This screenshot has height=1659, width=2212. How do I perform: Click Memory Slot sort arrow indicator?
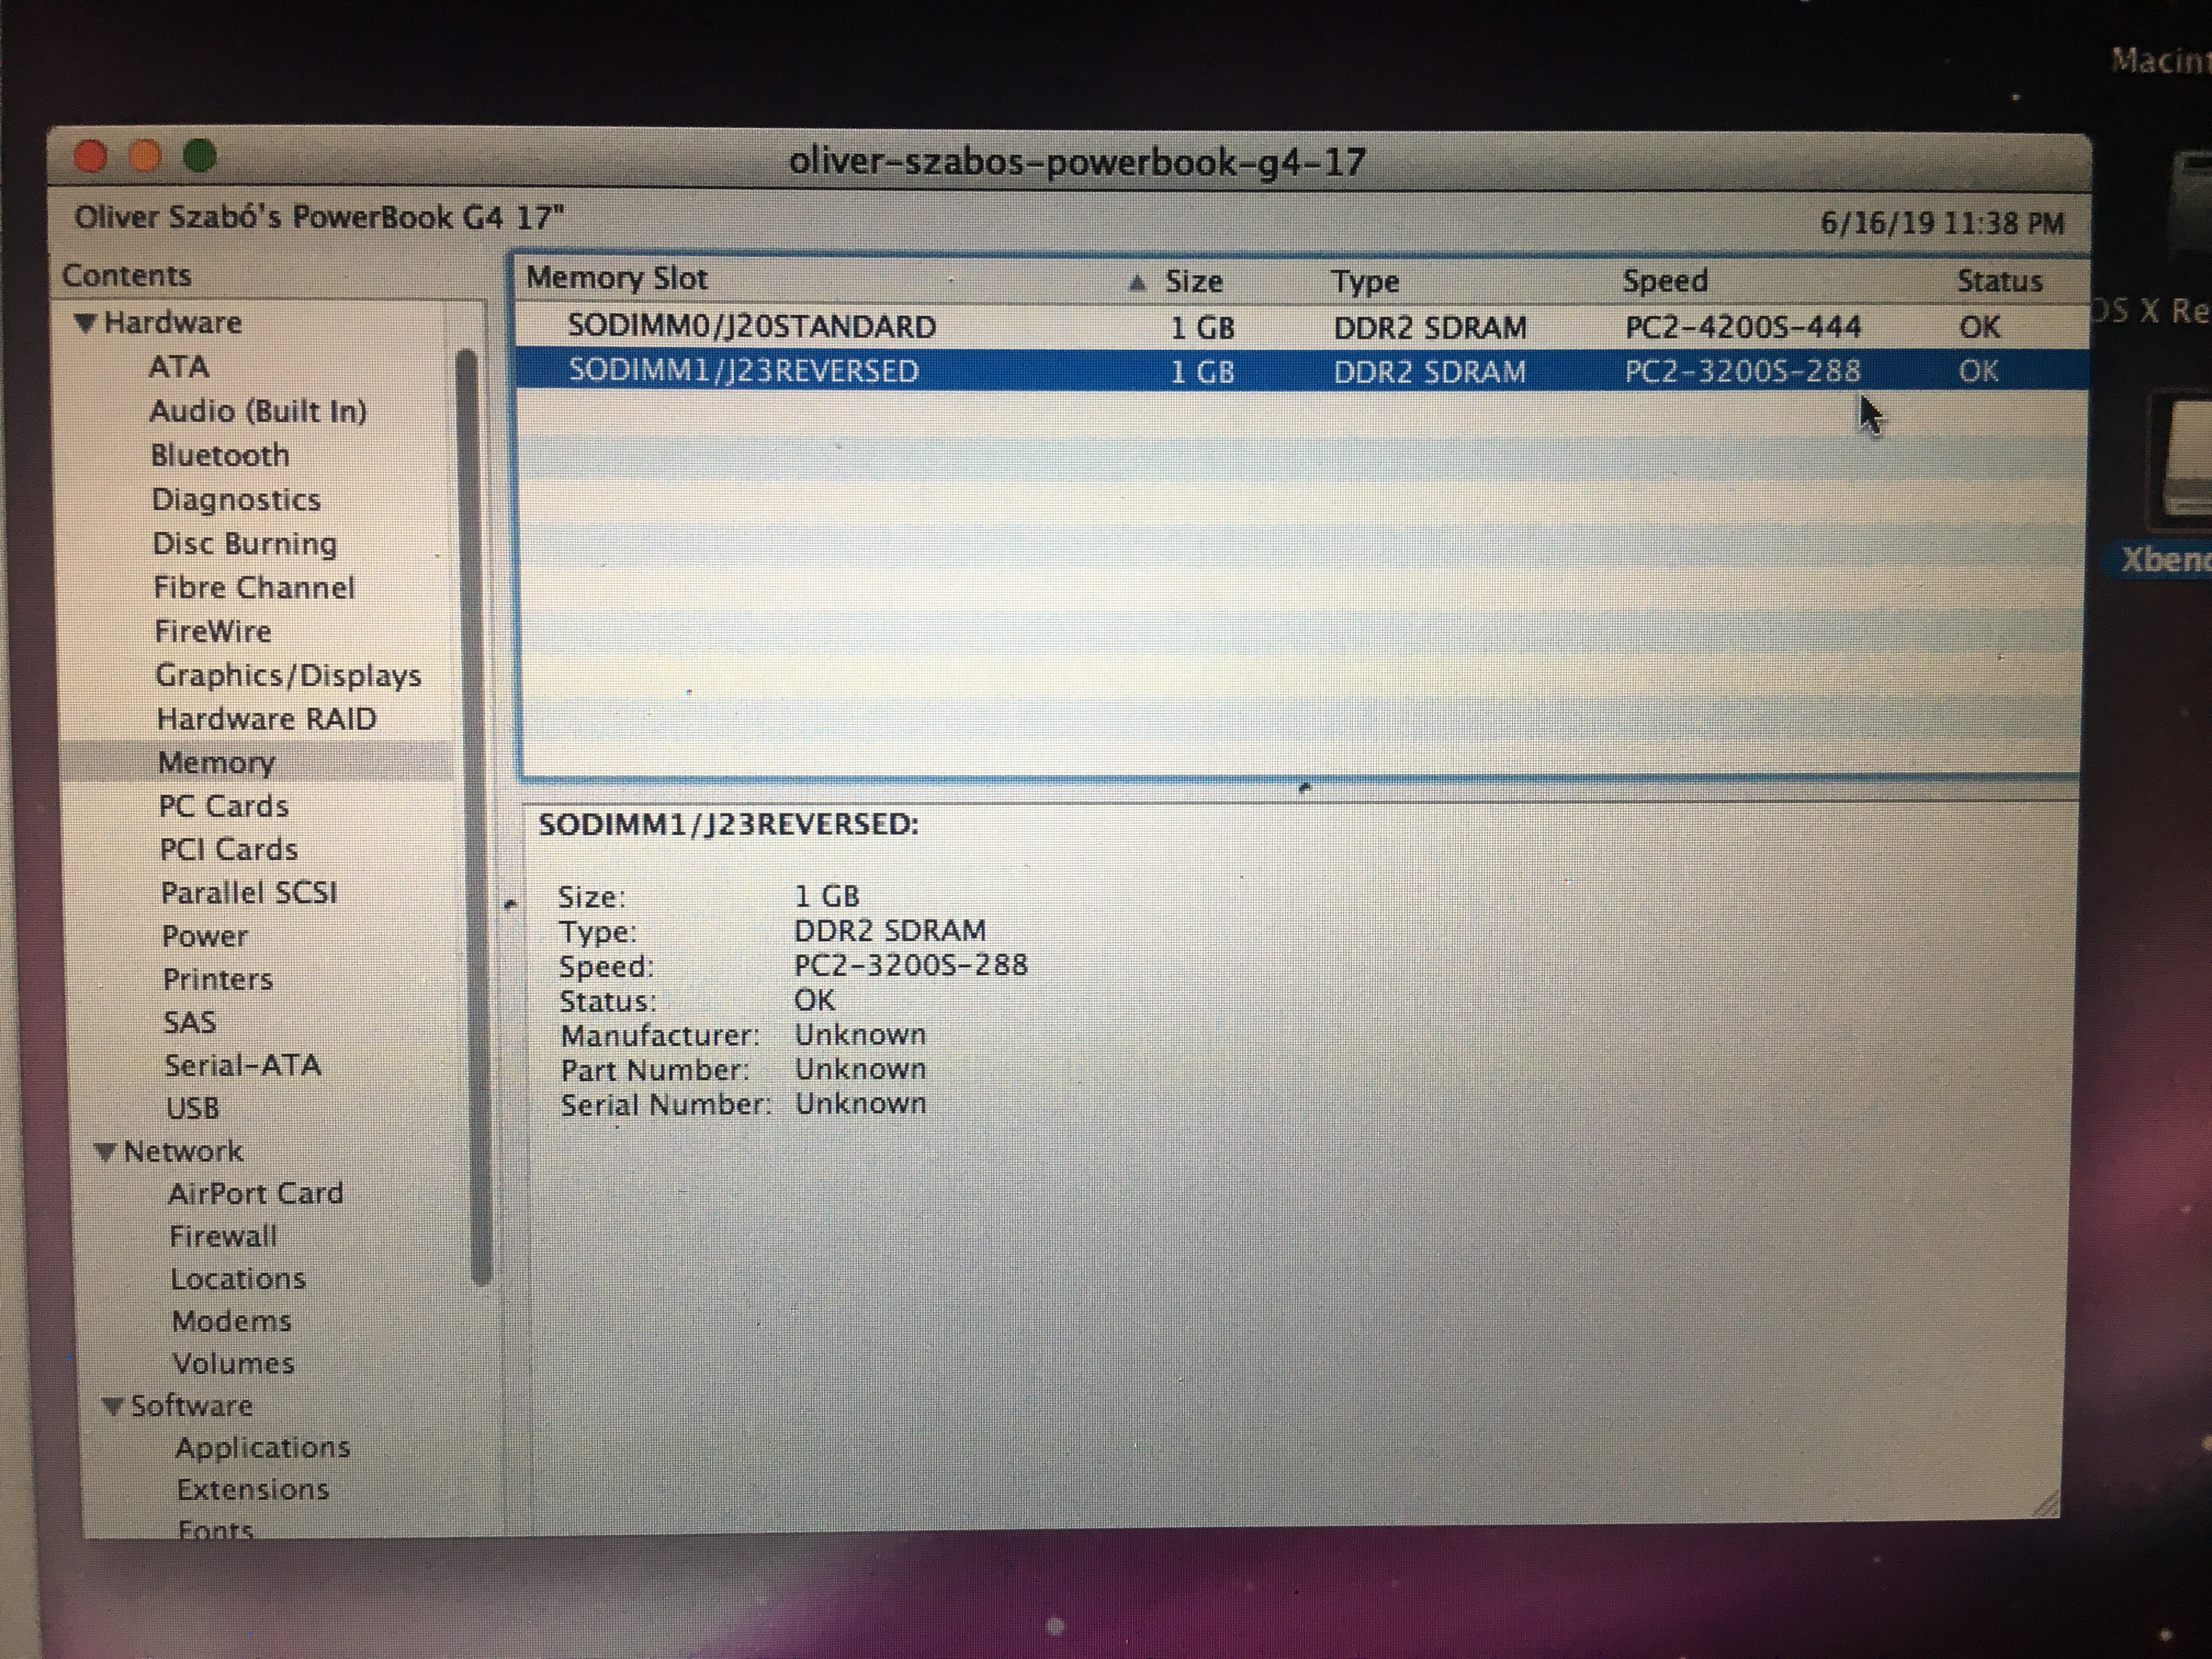pyautogui.click(x=1137, y=283)
